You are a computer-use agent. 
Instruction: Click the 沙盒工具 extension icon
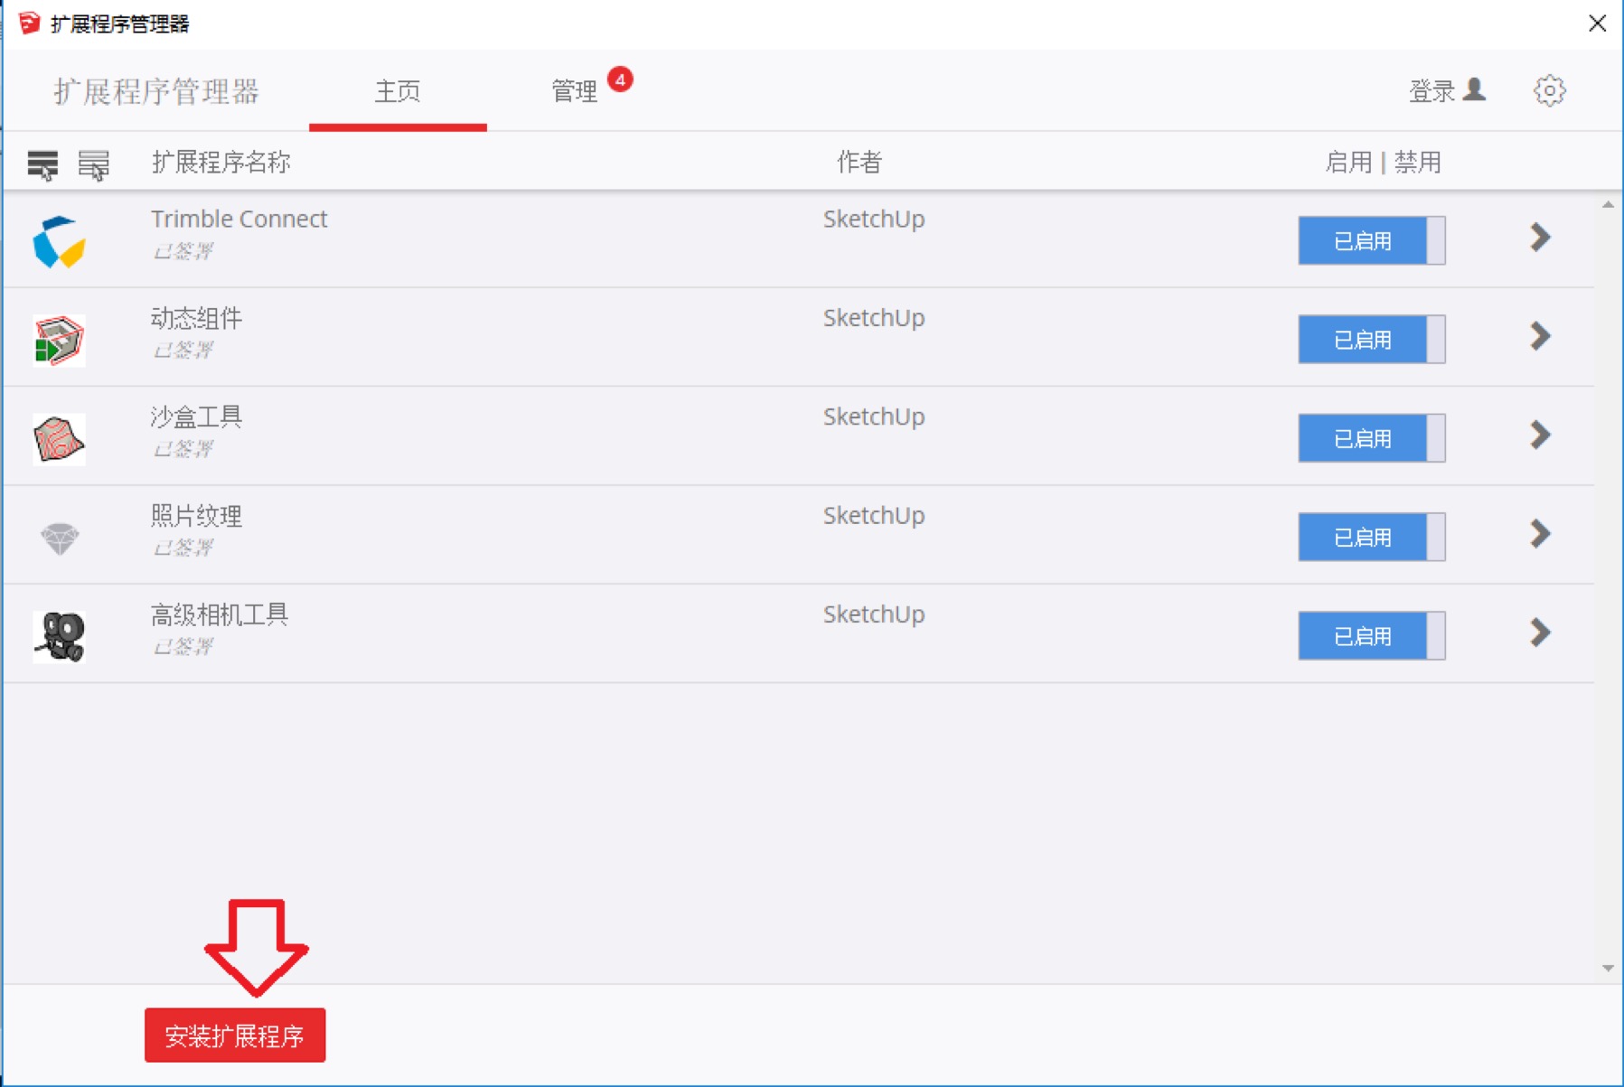(59, 439)
